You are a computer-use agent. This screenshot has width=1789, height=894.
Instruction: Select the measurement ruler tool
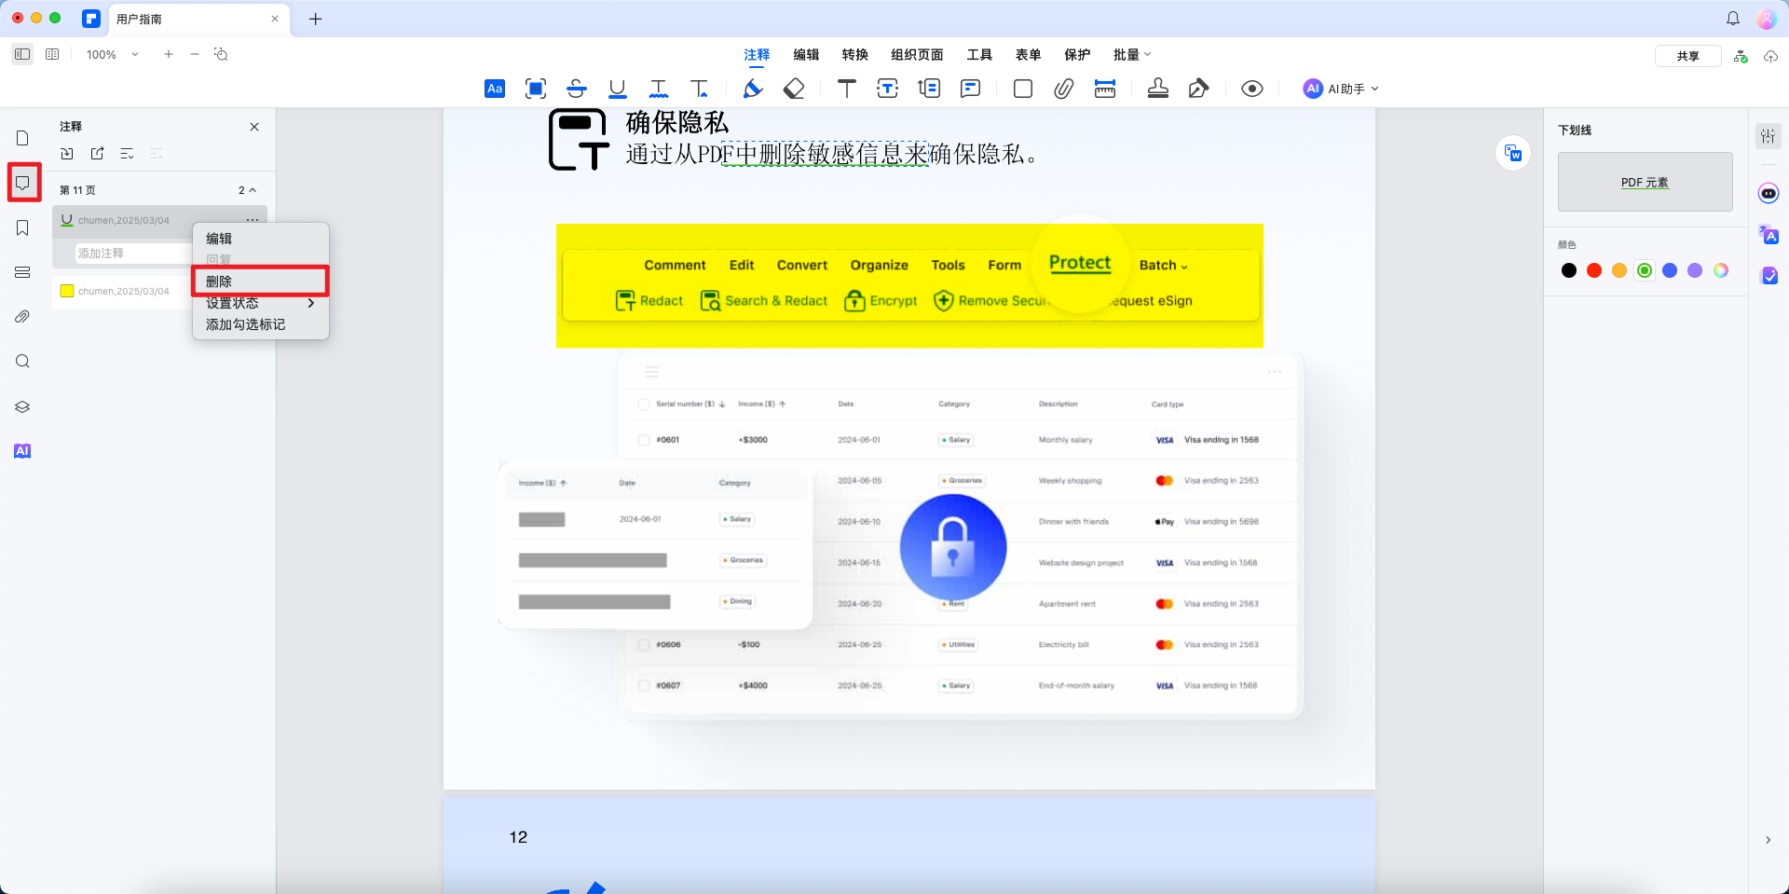(1105, 89)
